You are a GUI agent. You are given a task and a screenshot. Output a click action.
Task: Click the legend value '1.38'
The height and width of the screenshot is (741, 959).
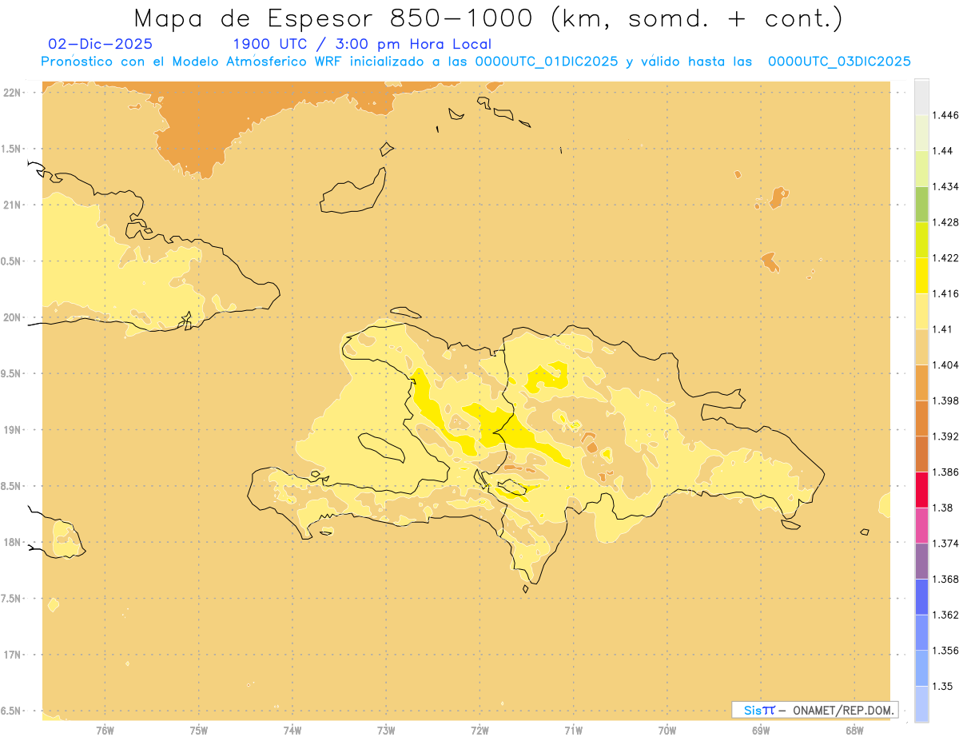coord(943,508)
